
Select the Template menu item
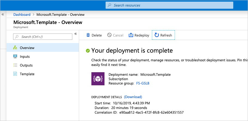27,74
